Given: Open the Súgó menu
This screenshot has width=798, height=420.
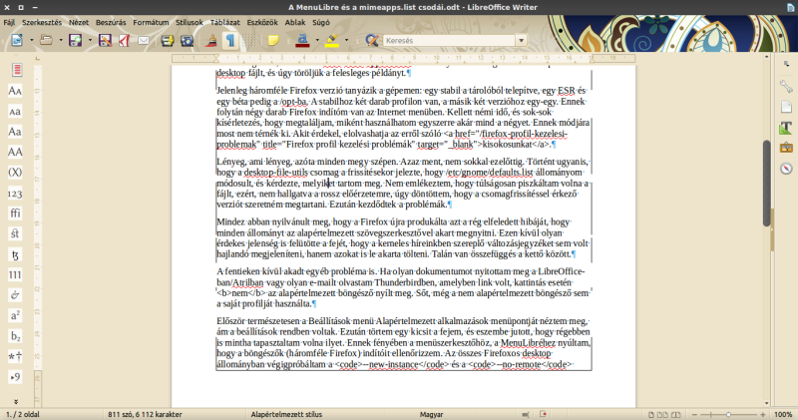Looking at the screenshot, I should click(x=320, y=22).
